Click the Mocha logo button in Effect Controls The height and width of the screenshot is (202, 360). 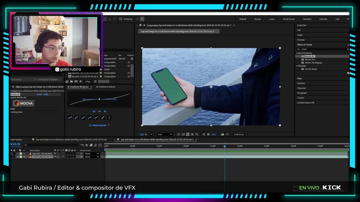click(x=23, y=103)
